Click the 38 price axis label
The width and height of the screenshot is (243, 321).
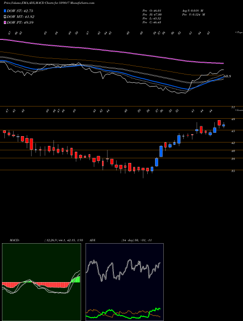(233, 159)
